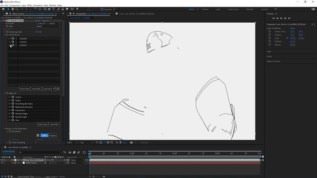Viewport: 317px width, 178px height.
Task: Open the Source dropdown beside PLD Layer
Action: click(54, 23)
